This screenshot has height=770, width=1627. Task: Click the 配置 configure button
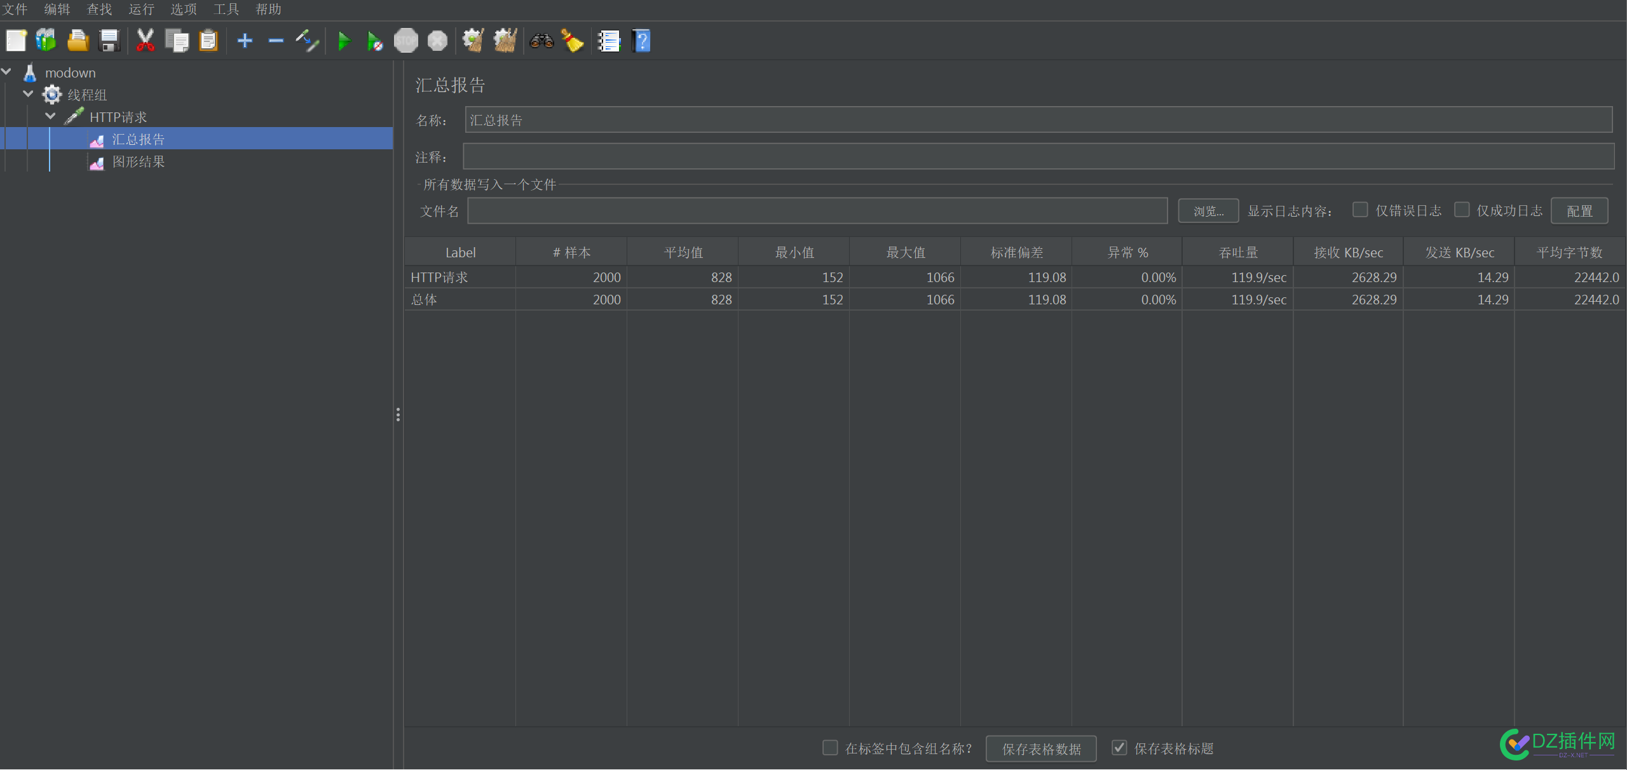coord(1579,211)
